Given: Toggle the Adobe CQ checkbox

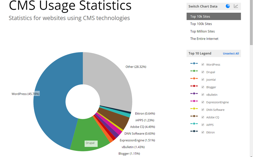Looking at the screenshot, I should click(203, 117).
